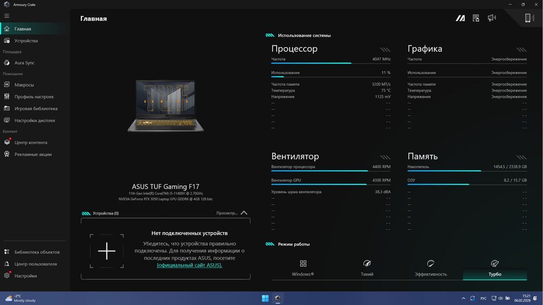Click the TUF laptop image
The height and width of the screenshot is (305, 543).
tap(166, 106)
